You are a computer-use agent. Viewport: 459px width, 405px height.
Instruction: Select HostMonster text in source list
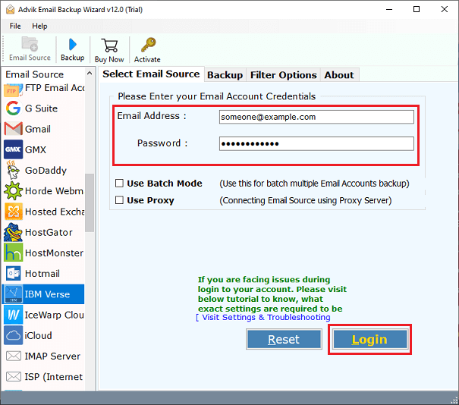pyautogui.click(x=55, y=253)
